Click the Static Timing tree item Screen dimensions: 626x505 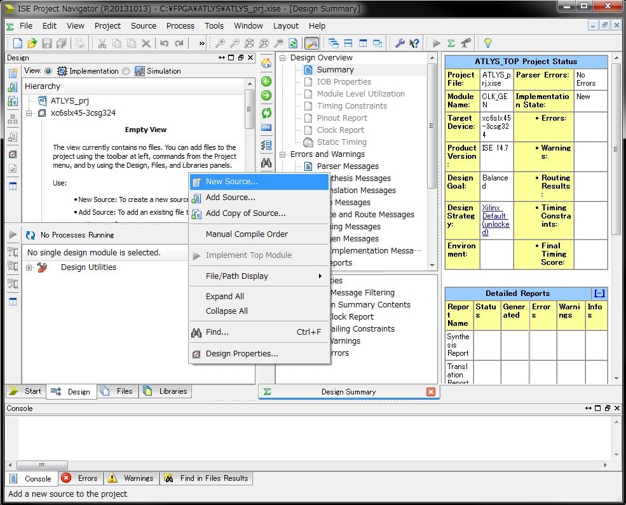[341, 142]
